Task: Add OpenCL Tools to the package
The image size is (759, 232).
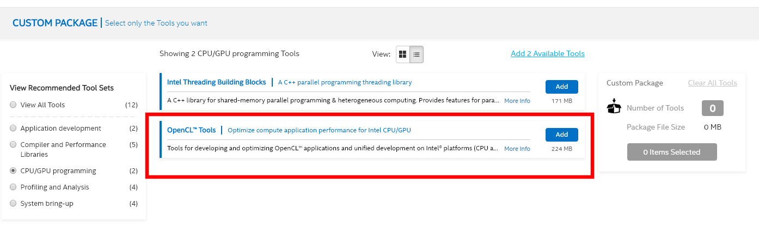Action: (561, 135)
